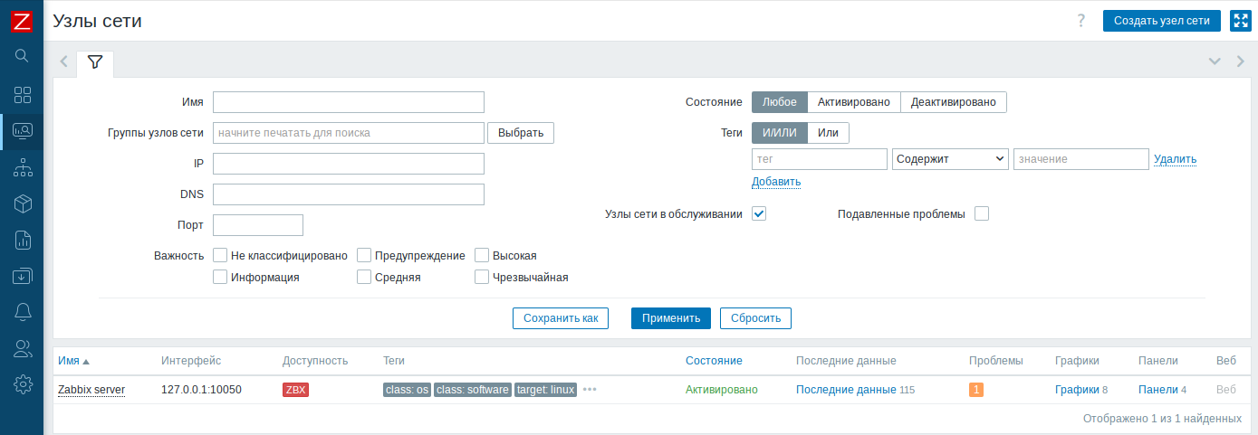
Task: Open the search icon in the sidebar
Action: pos(23,56)
